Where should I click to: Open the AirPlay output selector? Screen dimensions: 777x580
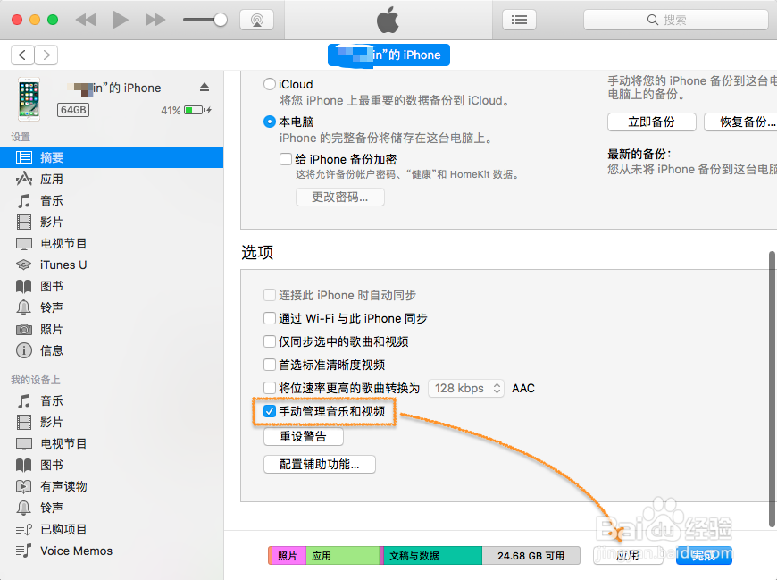coord(257,19)
